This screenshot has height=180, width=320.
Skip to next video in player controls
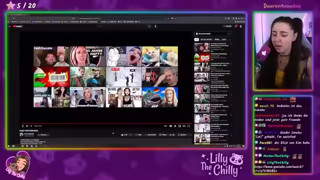click(x=27, y=126)
